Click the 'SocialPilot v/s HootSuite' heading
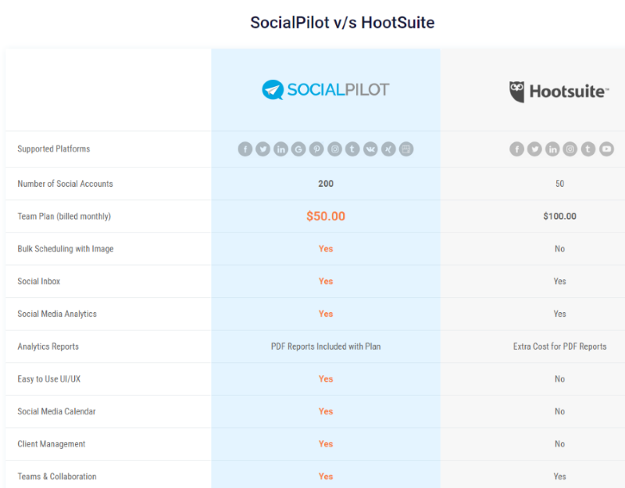The width and height of the screenshot is (625, 488). (x=342, y=23)
